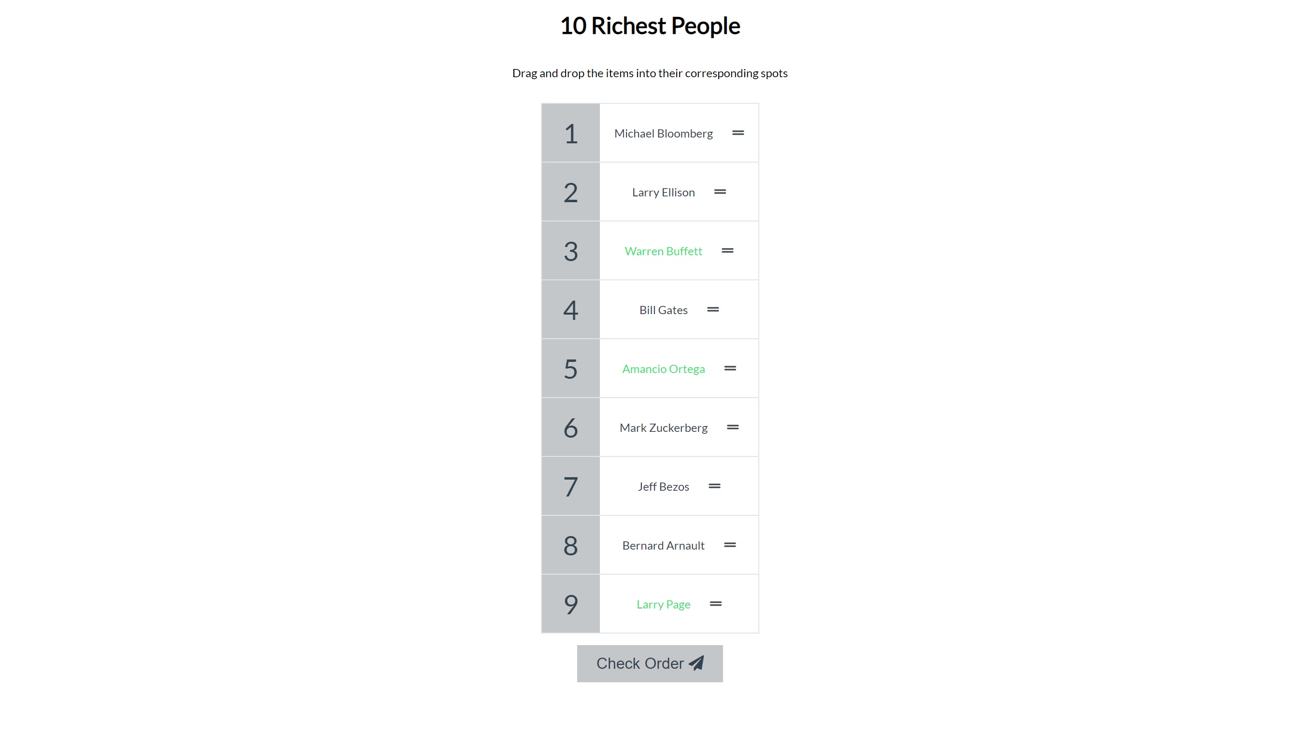Click the drag handle for Bill Gates
The width and height of the screenshot is (1306, 745).
[x=712, y=310]
